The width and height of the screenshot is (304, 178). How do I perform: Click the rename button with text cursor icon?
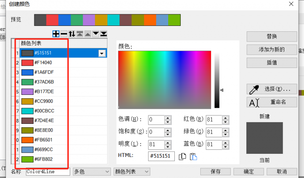pos(272,102)
